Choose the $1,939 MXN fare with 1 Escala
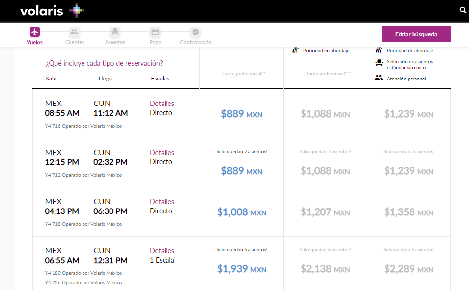This screenshot has width=469, height=290. [242, 269]
